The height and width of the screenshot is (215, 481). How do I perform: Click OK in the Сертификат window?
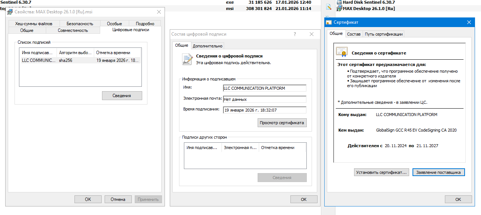tap(458, 199)
